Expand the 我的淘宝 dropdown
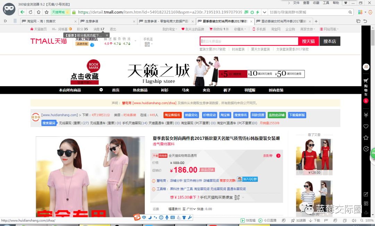The width and height of the screenshot is (375, 226). tap(172, 29)
